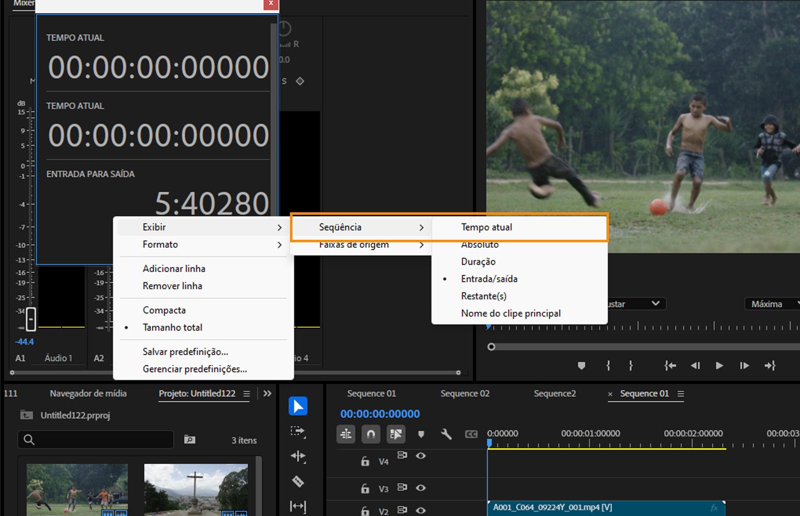Add a marker in the Program Monitor
This screenshot has height=516, width=800.
click(x=581, y=366)
